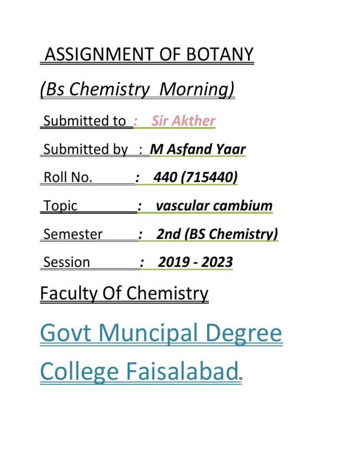
Task: Click the Session label
Action: [67, 262]
